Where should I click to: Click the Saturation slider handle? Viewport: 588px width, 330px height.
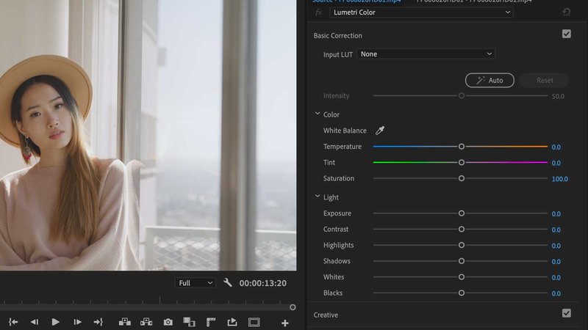pos(462,178)
